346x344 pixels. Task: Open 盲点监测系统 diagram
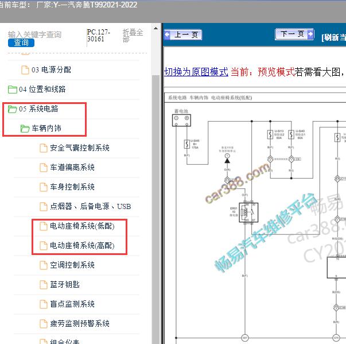[x=72, y=304]
